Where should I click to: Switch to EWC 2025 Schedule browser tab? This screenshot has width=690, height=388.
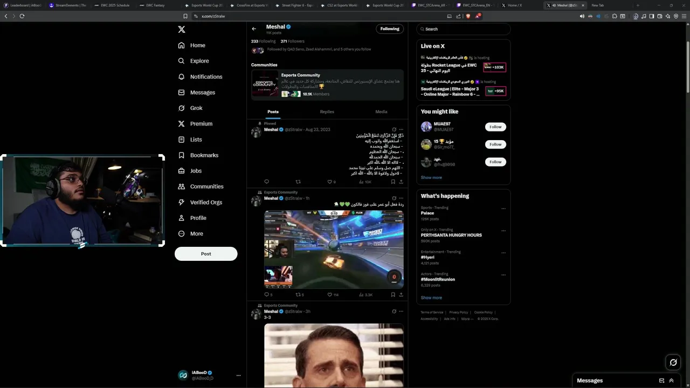coord(112,5)
